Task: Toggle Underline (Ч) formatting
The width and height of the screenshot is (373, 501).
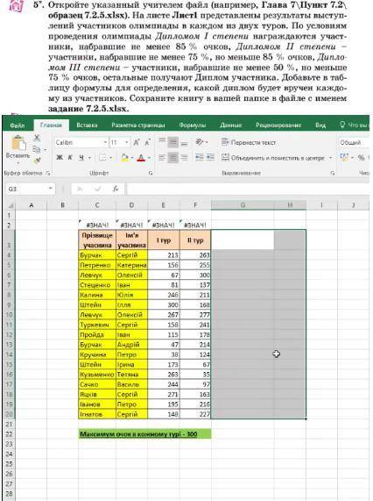Action: (x=81, y=158)
